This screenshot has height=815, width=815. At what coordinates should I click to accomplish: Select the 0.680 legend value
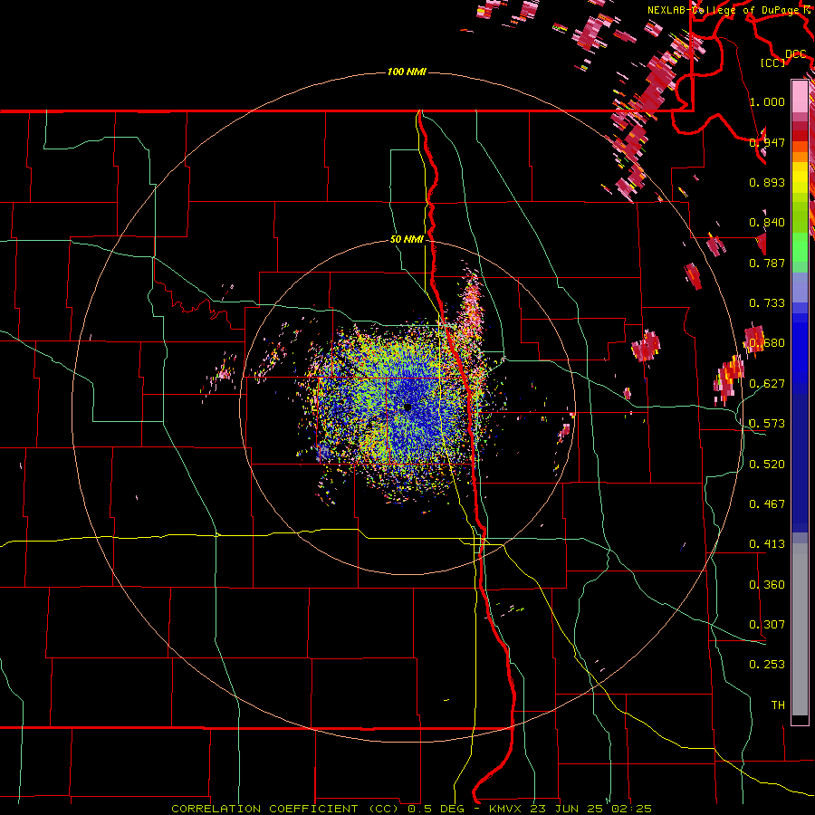(767, 343)
